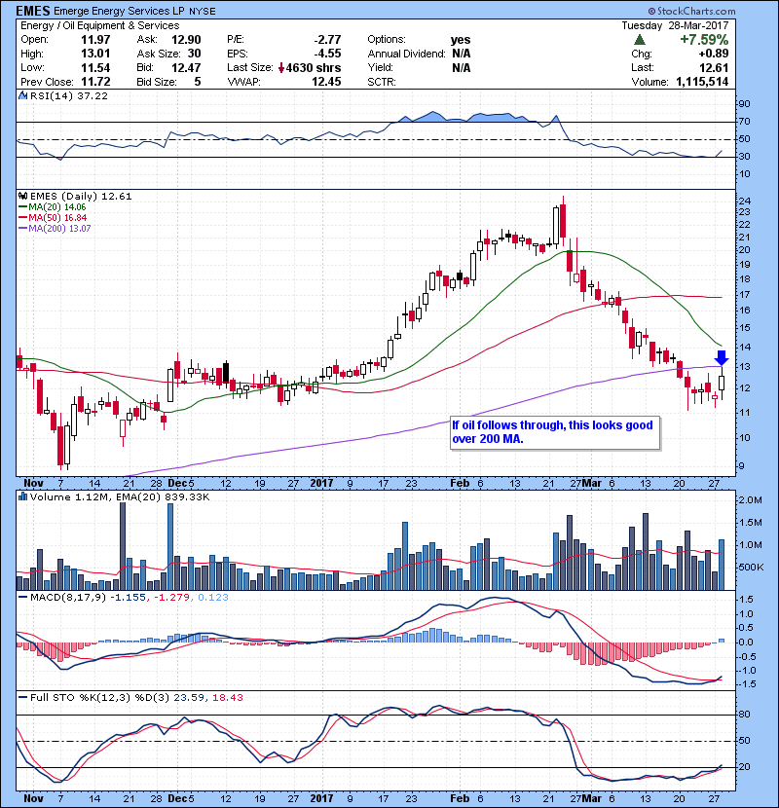
Task: Click the date Tuesday 28-Mar-2017
Action: tap(675, 25)
